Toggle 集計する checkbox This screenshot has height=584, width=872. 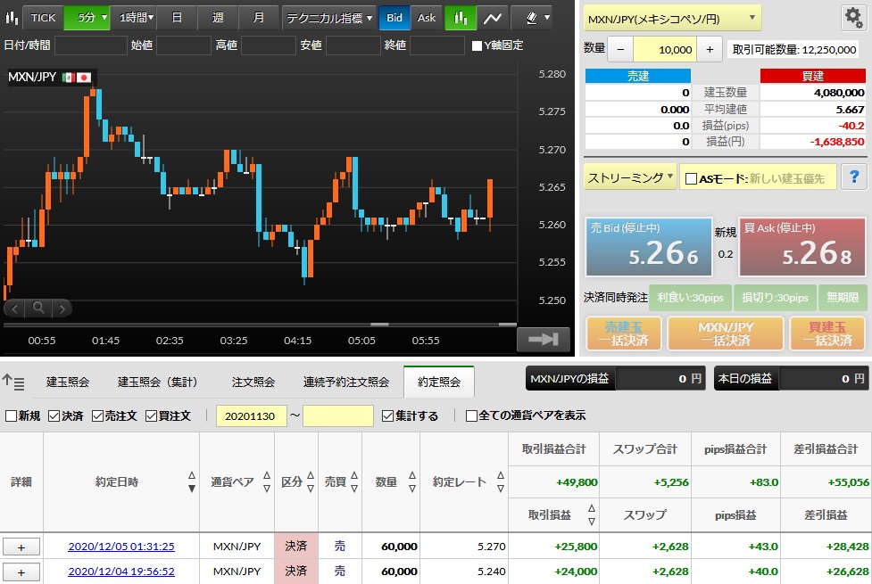click(x=387, y=415)
